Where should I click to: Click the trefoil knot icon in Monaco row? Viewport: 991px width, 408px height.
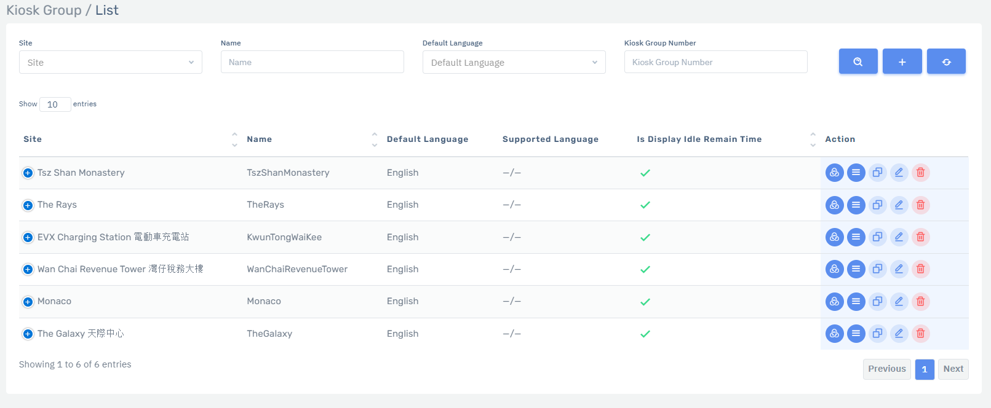pyautogui.click(x=834, y=302)
